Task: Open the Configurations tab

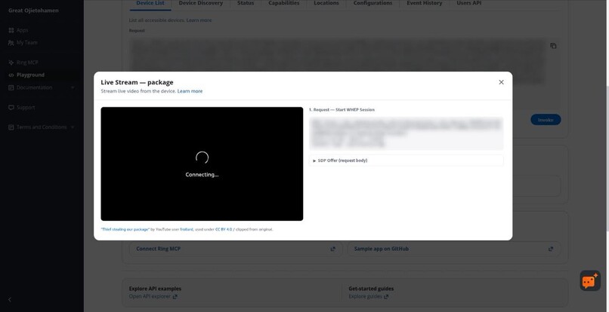Action: [x=373, y=4]
